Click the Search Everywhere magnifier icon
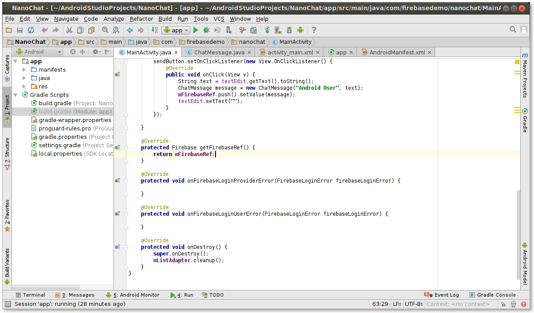The width and height of the screenshot is (534, 313). tap(513, 30)
